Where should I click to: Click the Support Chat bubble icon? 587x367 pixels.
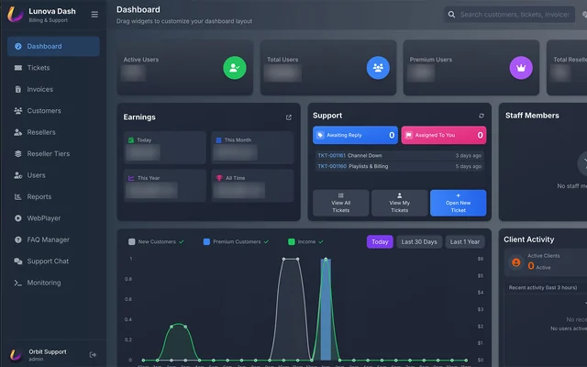(18, 261)
